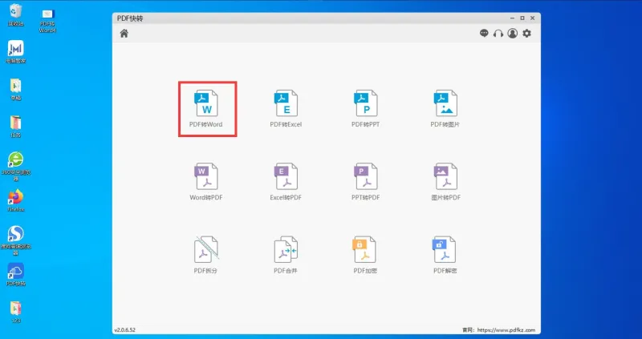Contact support via headset icon

[x=498, y=34]
